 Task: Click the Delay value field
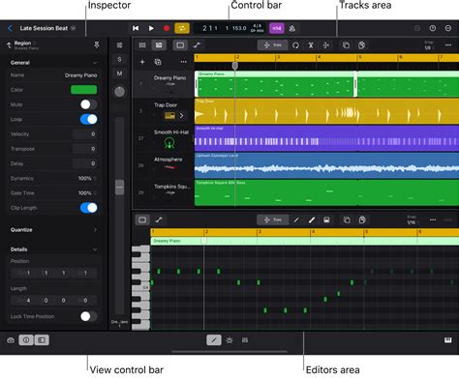click(x=85, y=163)
